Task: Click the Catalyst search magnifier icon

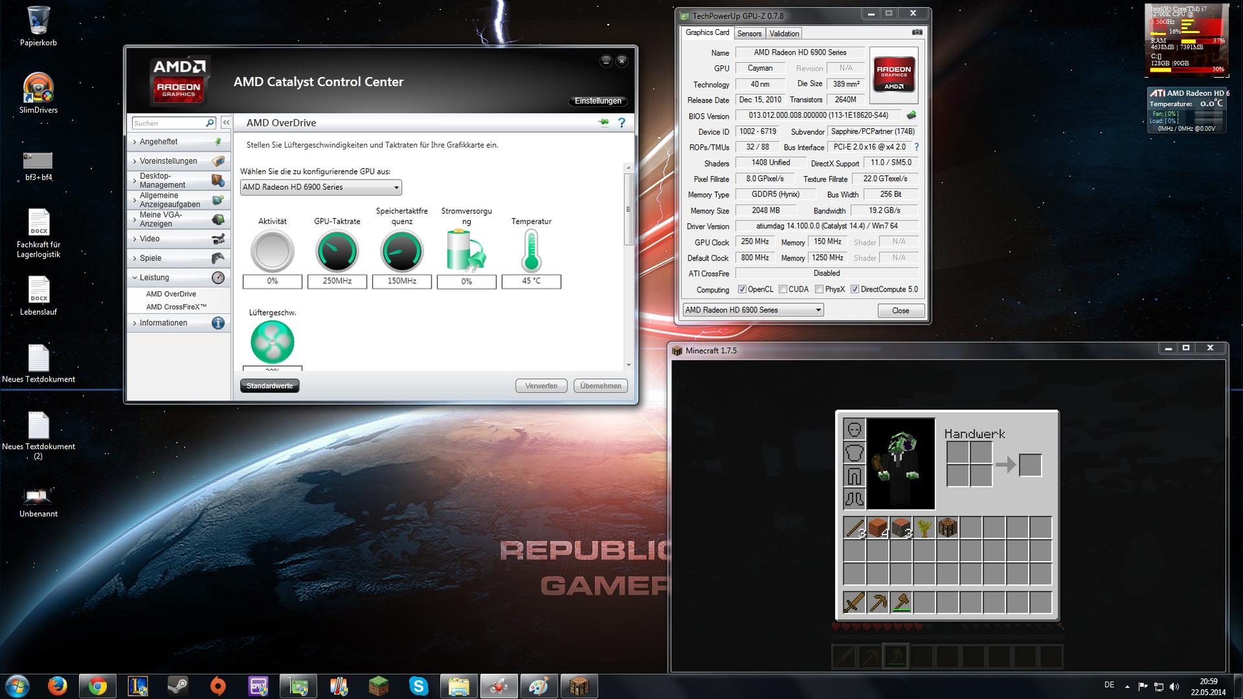Action: 210,123
